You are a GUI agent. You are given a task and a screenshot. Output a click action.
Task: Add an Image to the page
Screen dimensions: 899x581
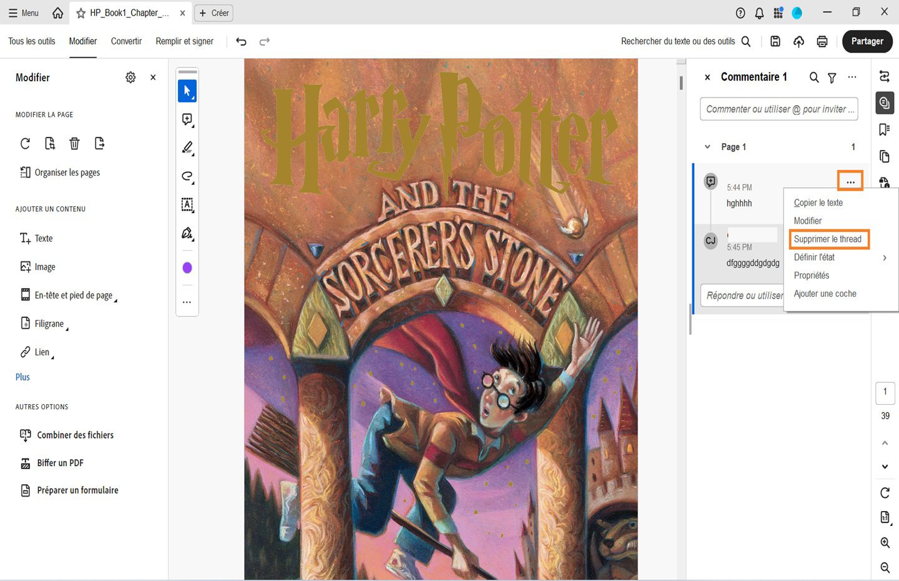(x=37, y=267)
